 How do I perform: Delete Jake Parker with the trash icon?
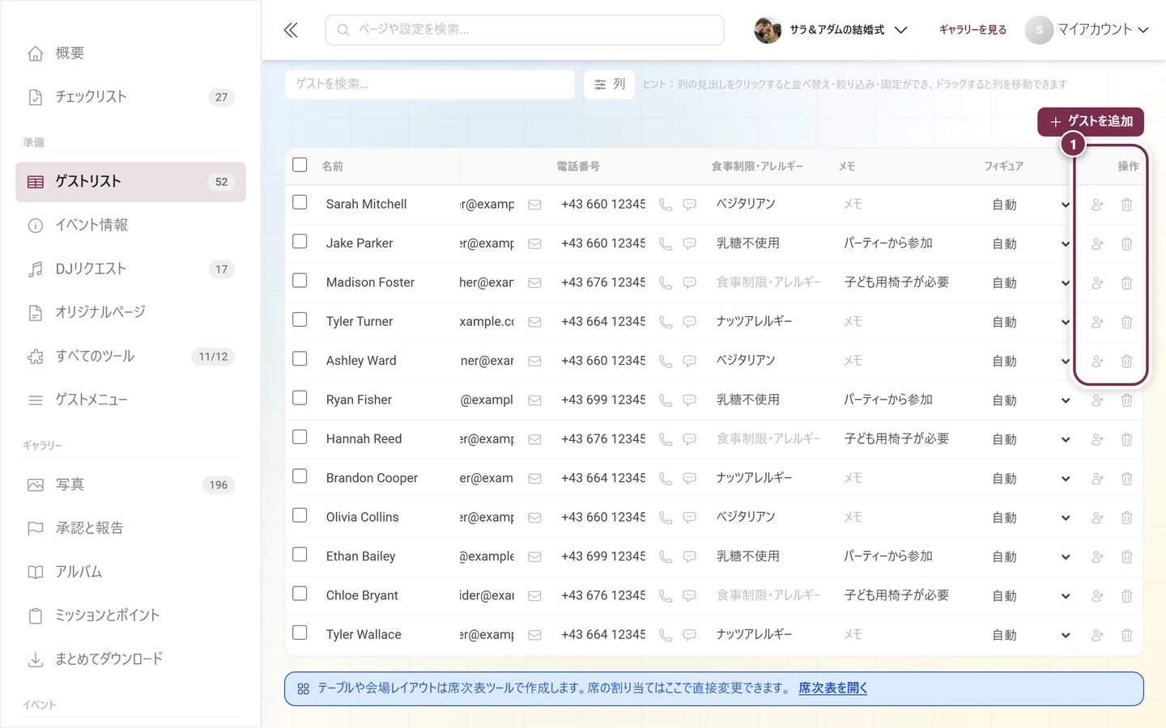pos(1126,243)
